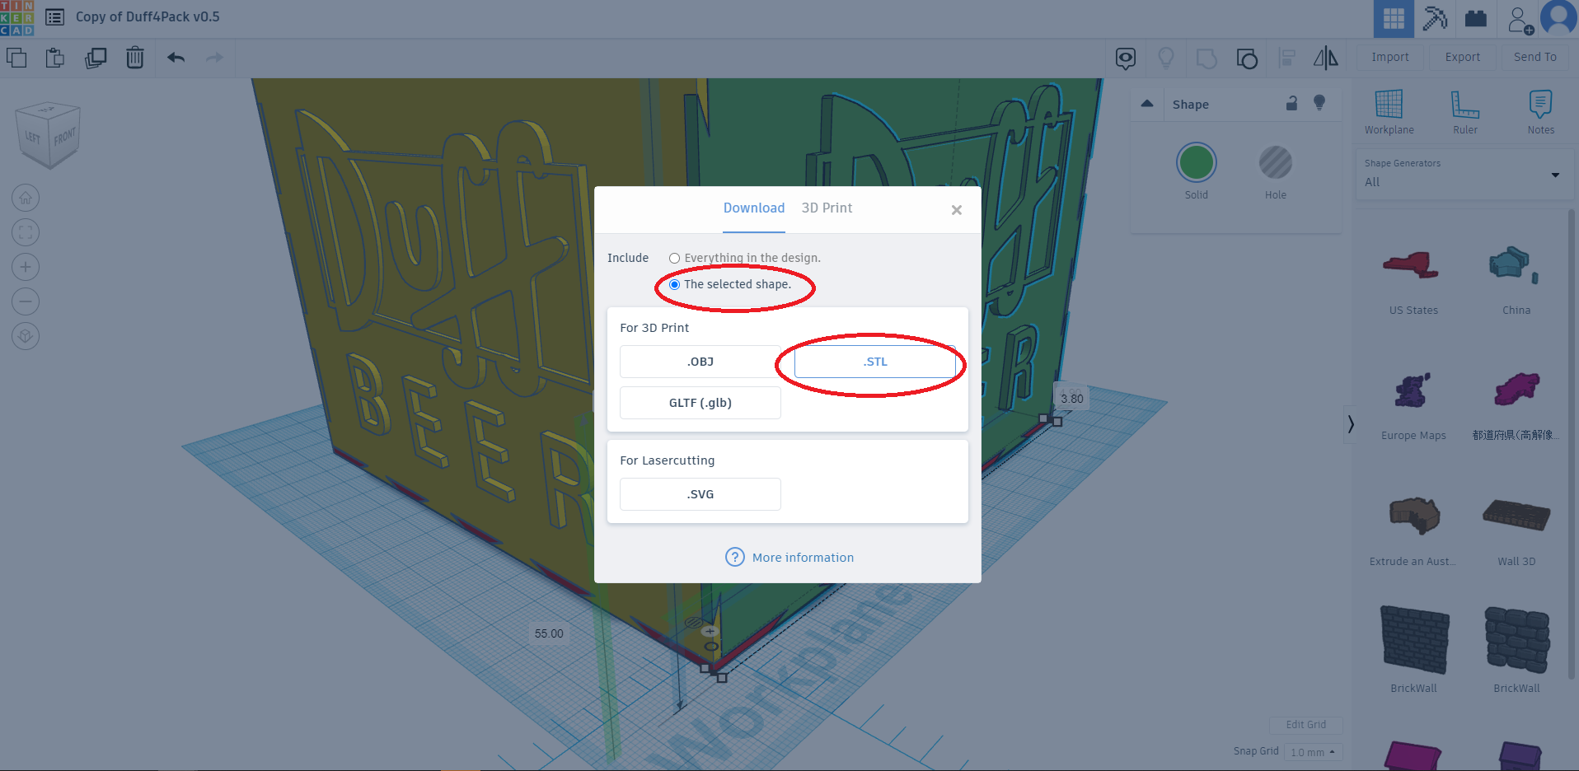
Task: Choose the Solid color swatch
Action: (x=1196, y=162)
